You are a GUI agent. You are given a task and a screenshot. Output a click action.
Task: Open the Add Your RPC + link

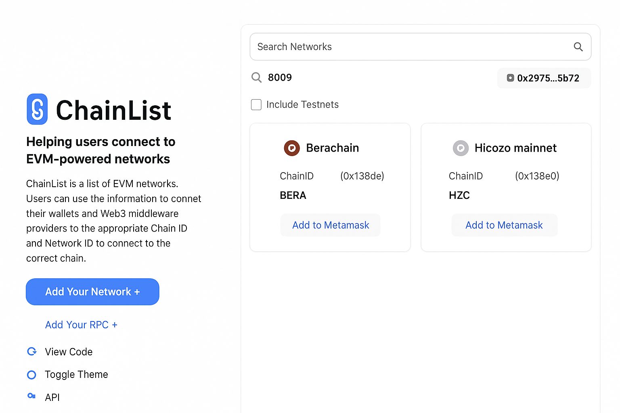tap(81, 325)
